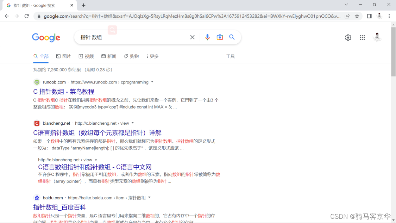Click baidu.com site favicon
The height and width of the screenshot is (223, 396).
37,198
